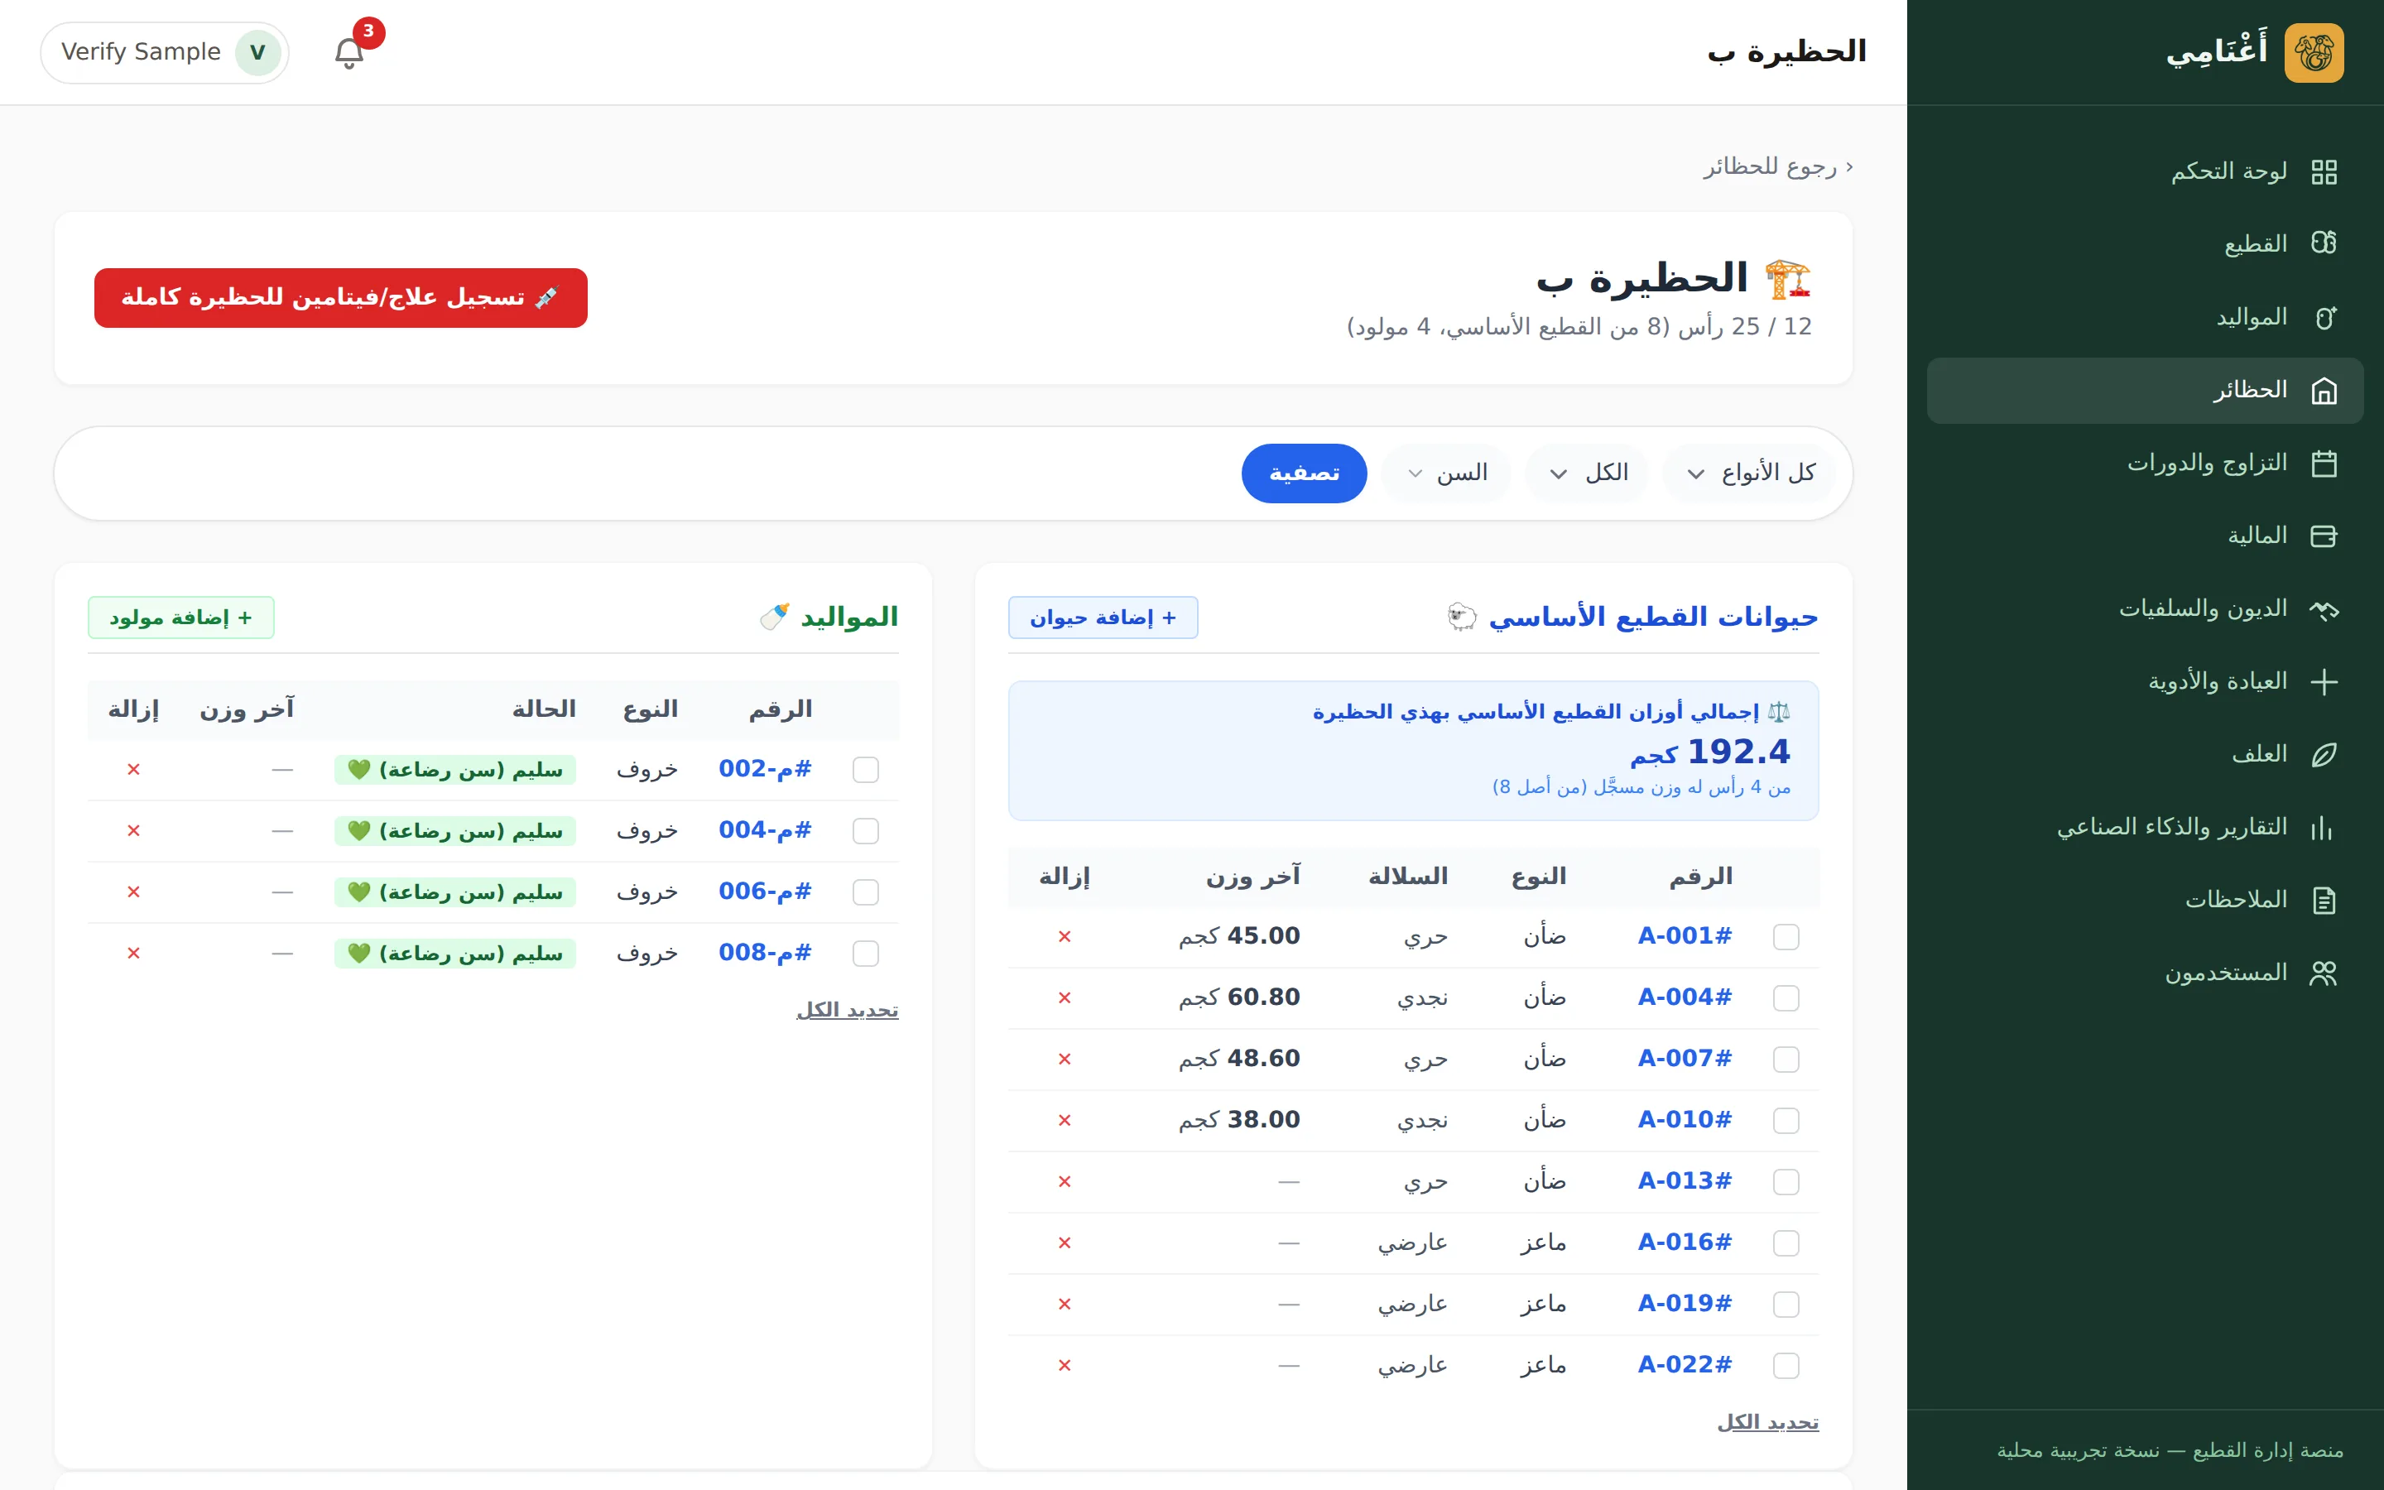This screenshot has width=2384, height=1490.
Task: Open animal number A-013 link
Action: point(1685,1180)
